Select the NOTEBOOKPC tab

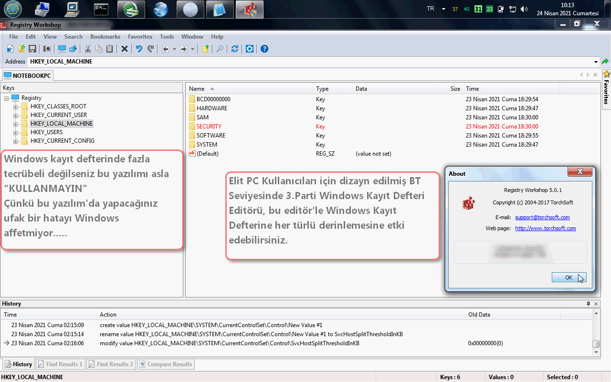point(27,75)
